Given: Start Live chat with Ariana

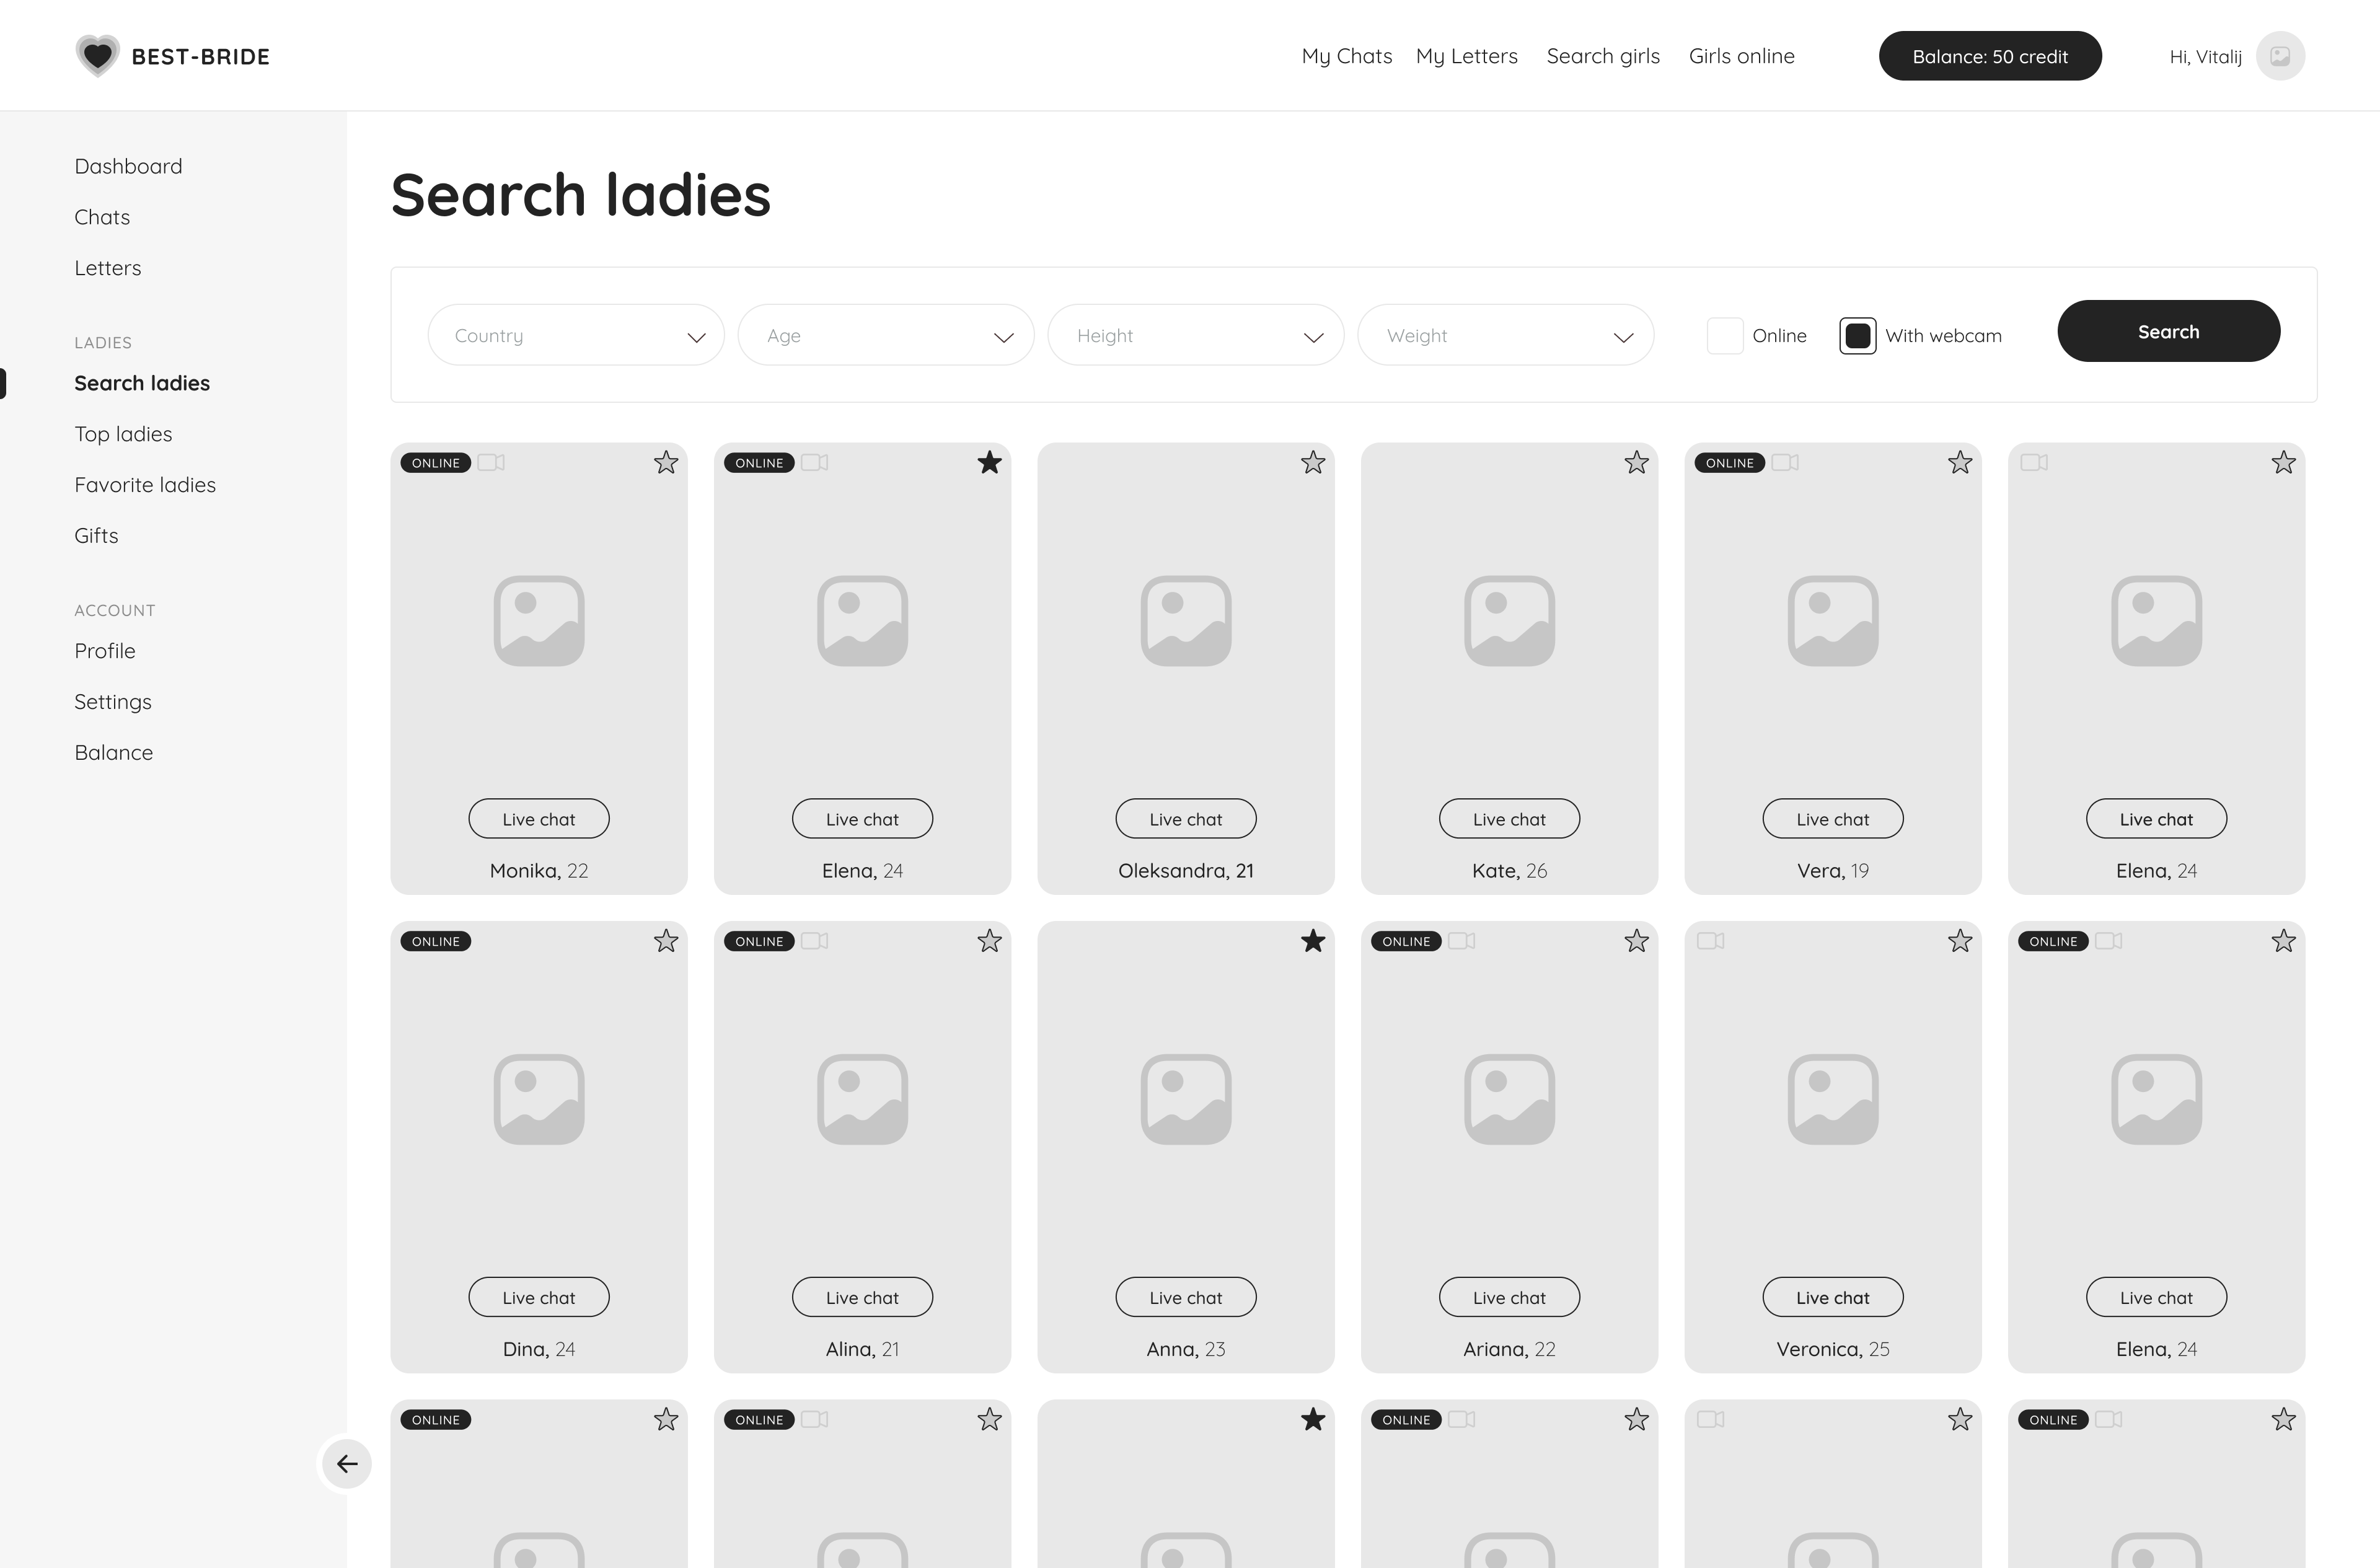Looking at the screenshot, I should pyautogui.click(x=1509, y=1297).
